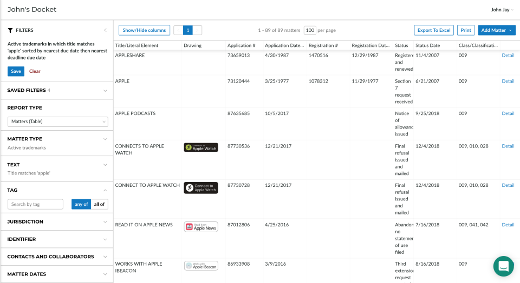520x283 pixels.
Task: Click Connect to Apple Watch drawing thumbnail
Action: point(201,188)
